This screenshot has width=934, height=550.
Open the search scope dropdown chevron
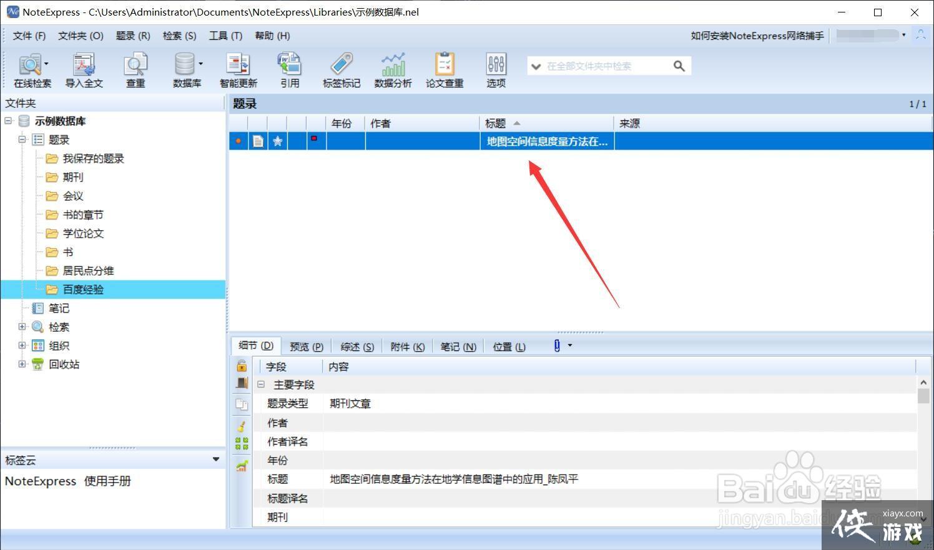click(x=536, y=66)
